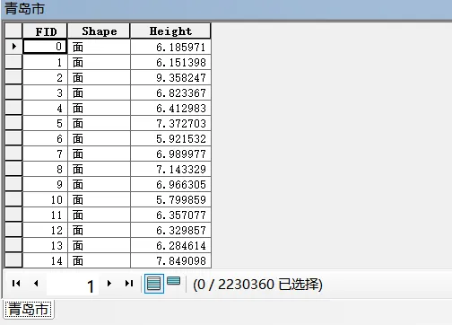Click the selected records count text

[x=257, y=285]
